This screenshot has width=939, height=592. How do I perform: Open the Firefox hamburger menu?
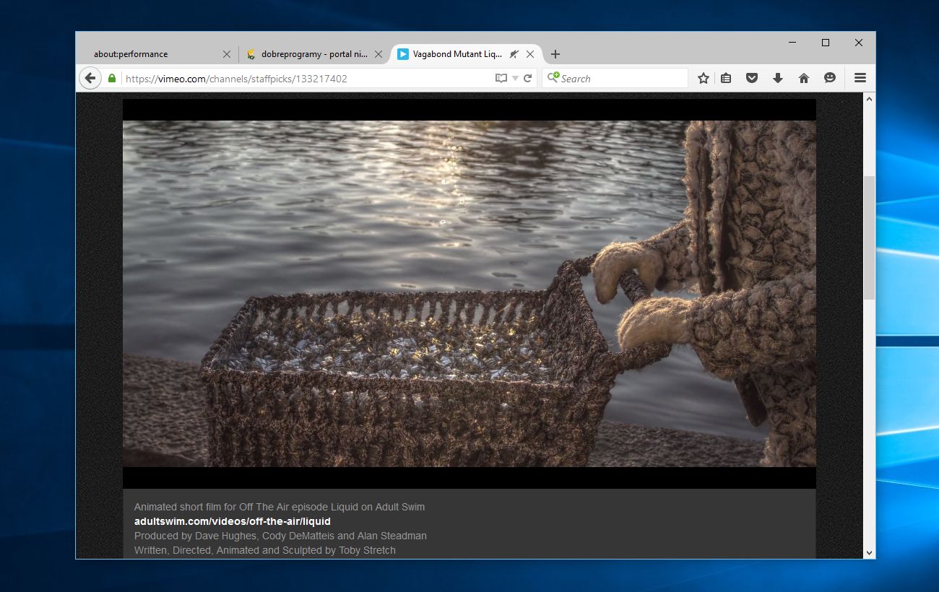tap(860, 78)
